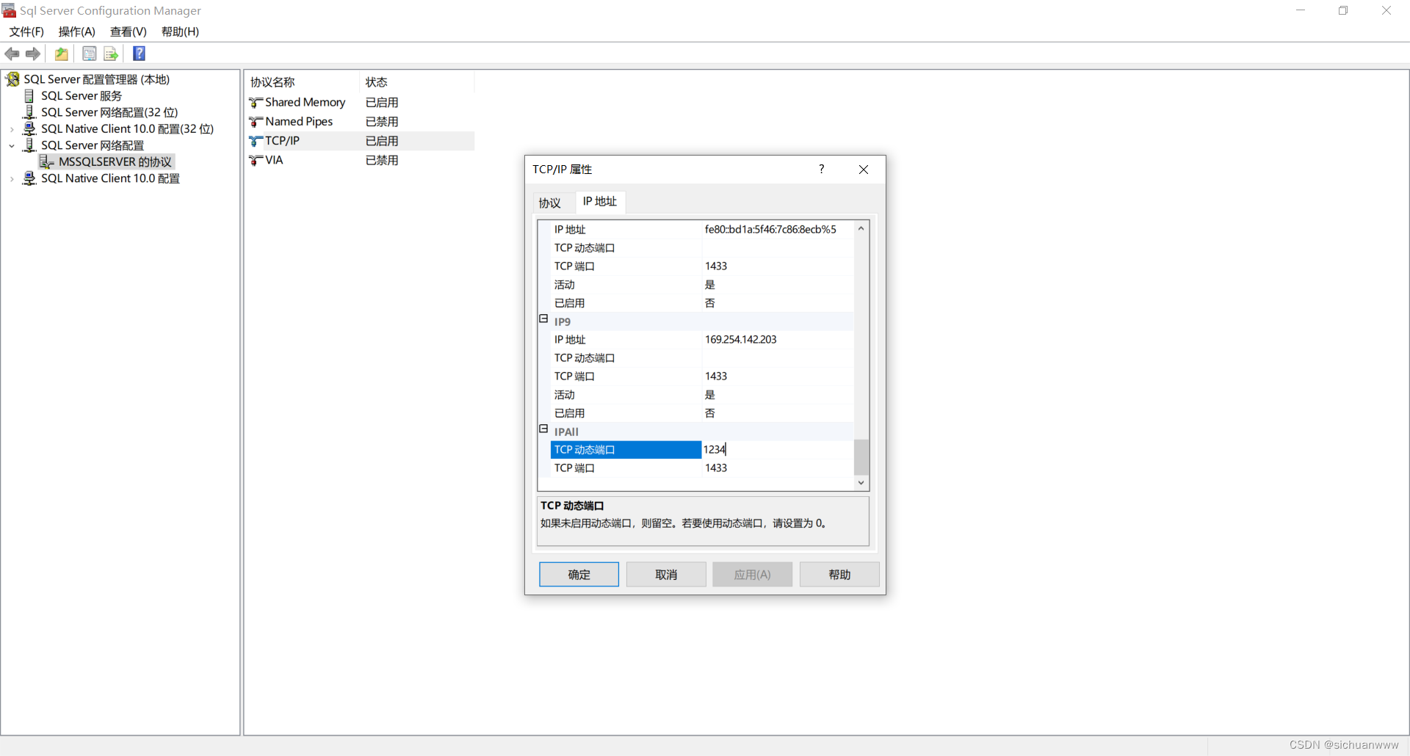Click the Forward arrow toolbar icon

33,54
